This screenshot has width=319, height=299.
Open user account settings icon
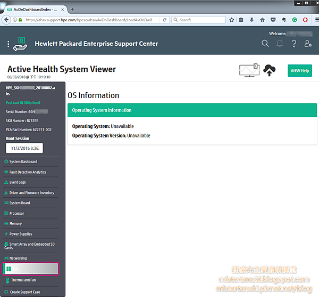coord(308,44)
